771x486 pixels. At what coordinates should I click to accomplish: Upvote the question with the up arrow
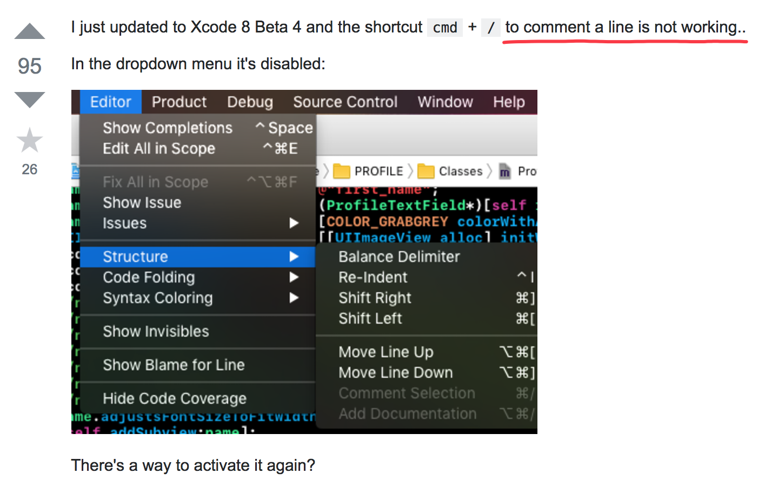tap(30, 31)
